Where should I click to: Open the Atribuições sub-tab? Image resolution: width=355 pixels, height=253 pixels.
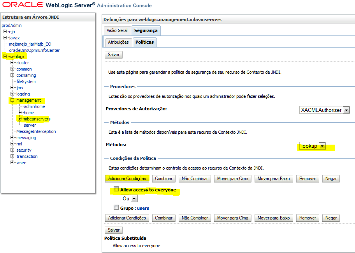tap(118, 42)
